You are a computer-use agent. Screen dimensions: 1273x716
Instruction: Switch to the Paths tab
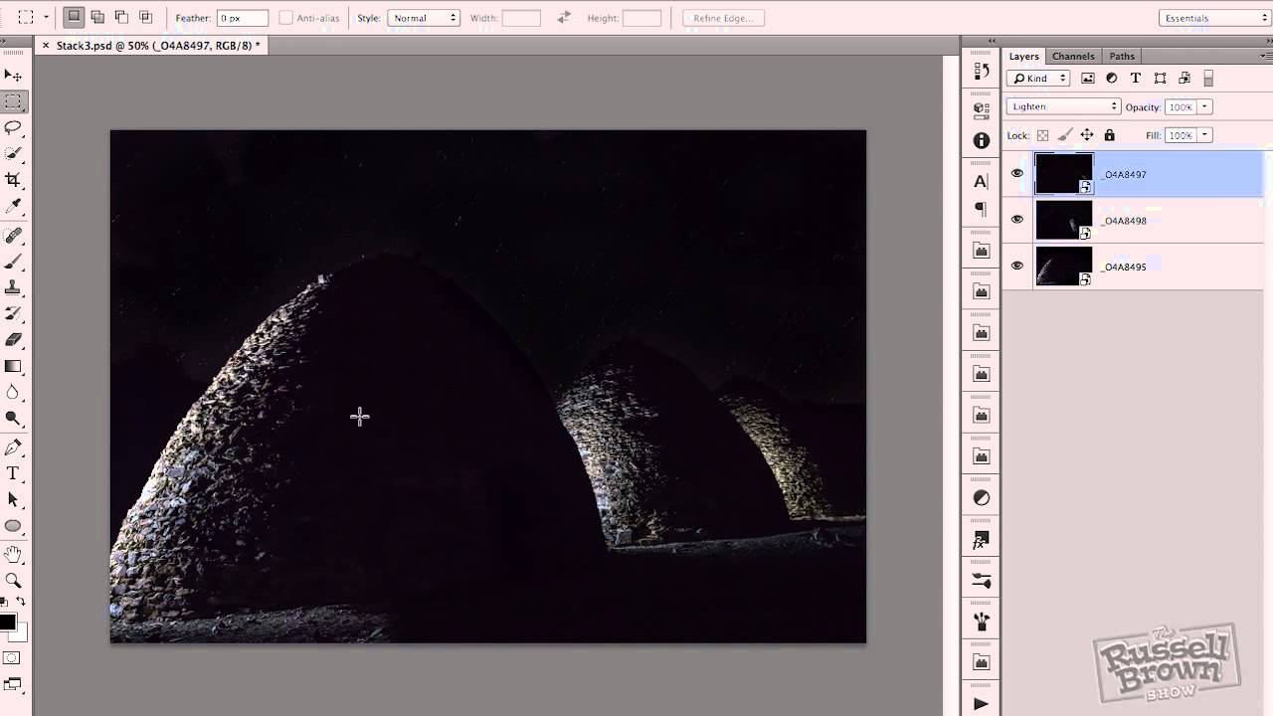(1122, 57)
